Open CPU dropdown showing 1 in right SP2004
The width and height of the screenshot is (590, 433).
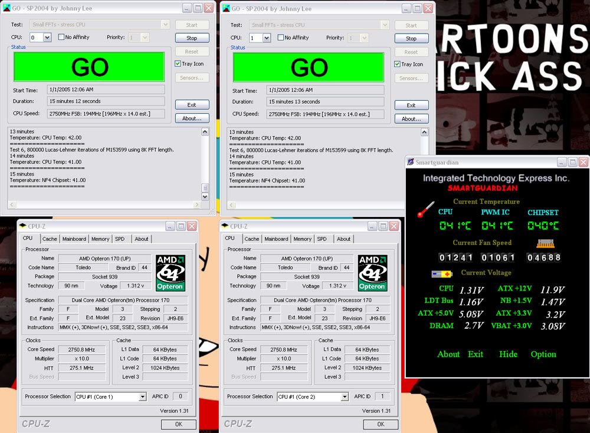click(x=267, y=38)
